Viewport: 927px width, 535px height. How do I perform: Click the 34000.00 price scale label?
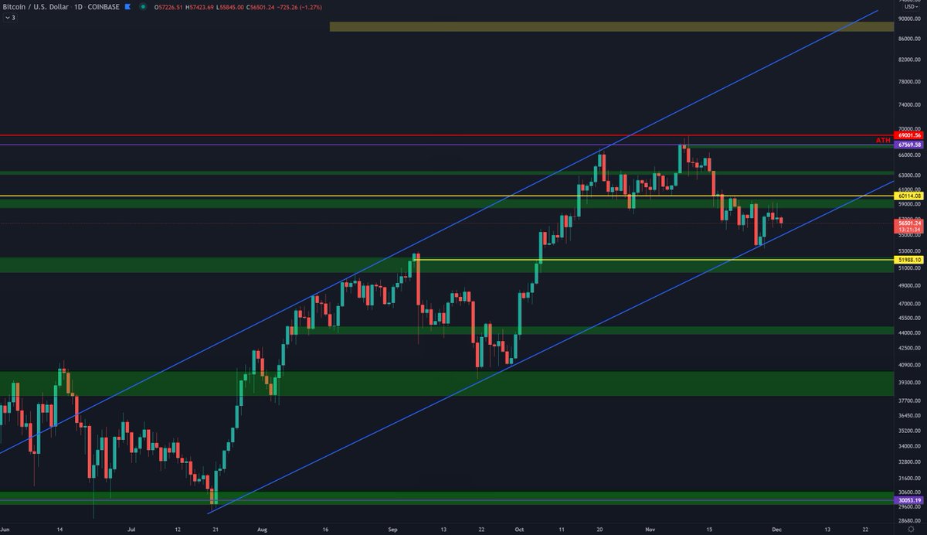pos(909,445)
